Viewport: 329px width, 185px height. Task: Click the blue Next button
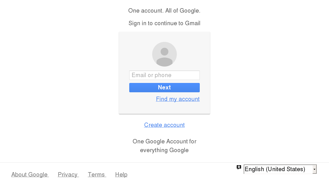point(164,88)
